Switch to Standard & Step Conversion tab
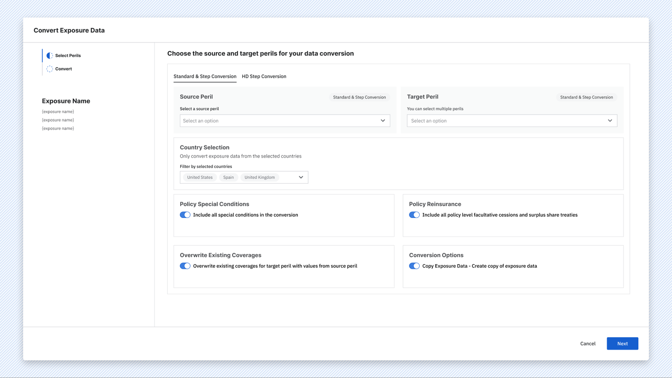Viewport: 672px width, 378px height. (205, 76)
